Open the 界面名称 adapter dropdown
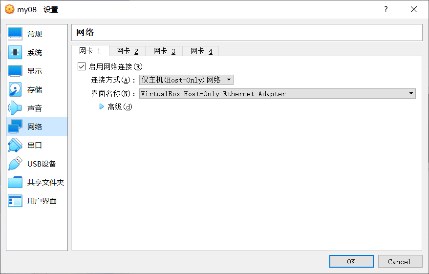Viewport: 429px width, 274px height. pyautogui.click(x=278, y=93)
